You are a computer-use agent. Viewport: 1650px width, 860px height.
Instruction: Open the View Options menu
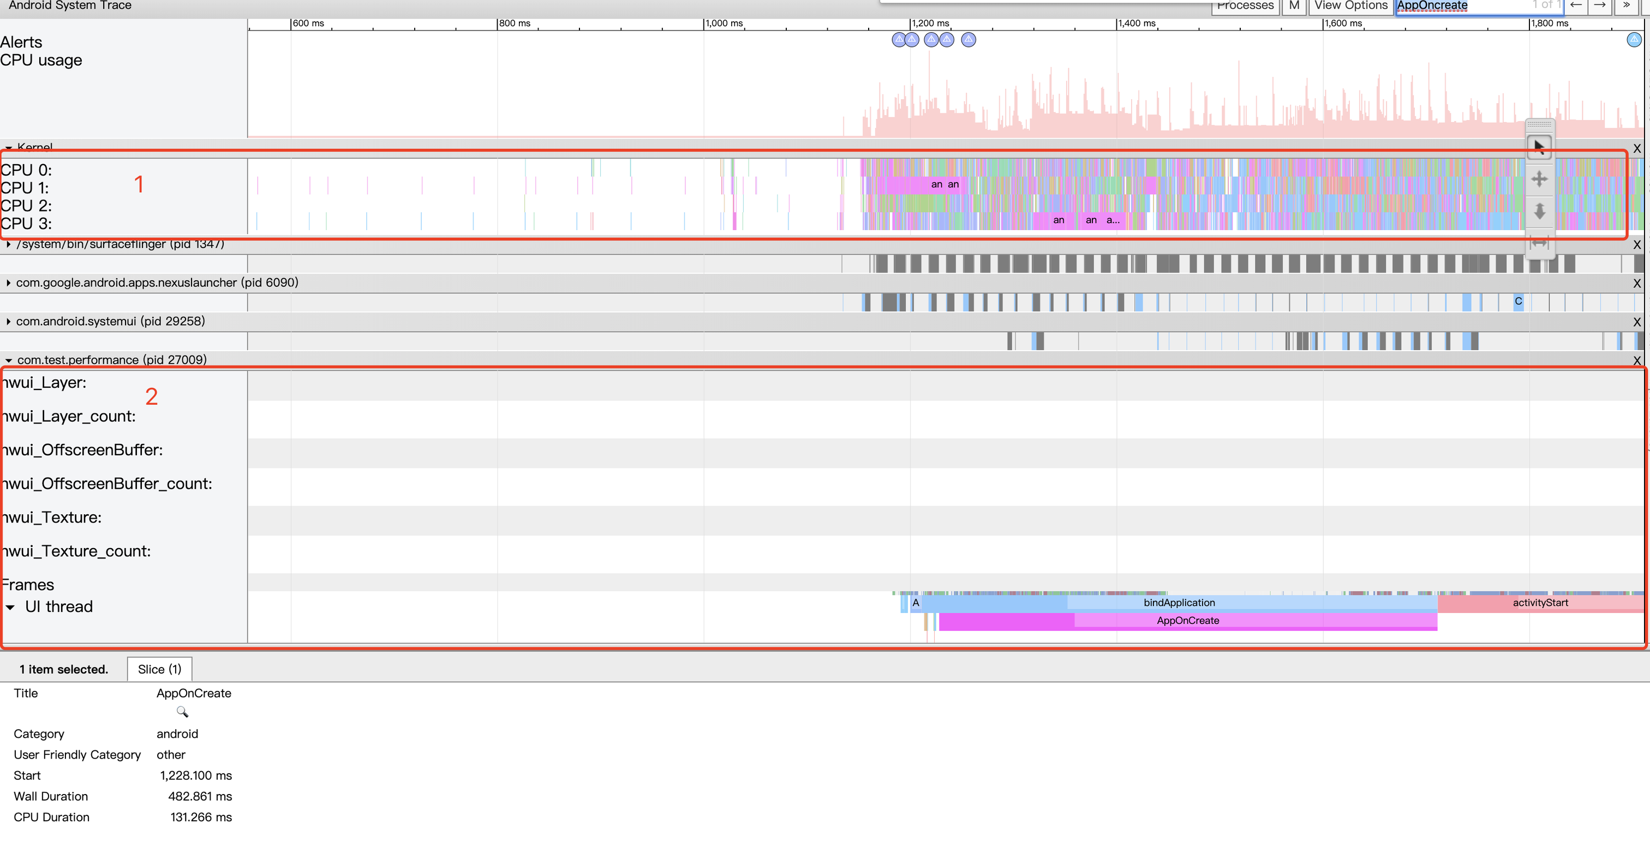tap(1350, 6)
